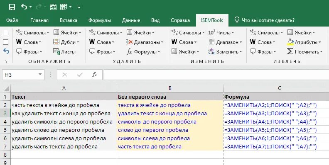Open Символы dropdown in ОБНАРУЖИТЬ group

(32, 32)
